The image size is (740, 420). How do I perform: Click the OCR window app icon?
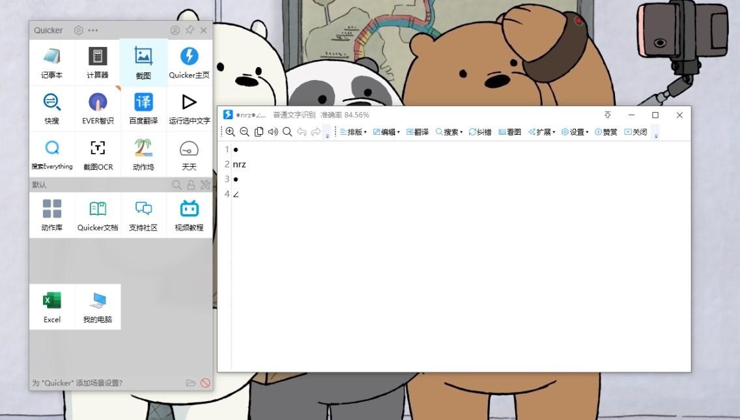click(x=228, y=115)
